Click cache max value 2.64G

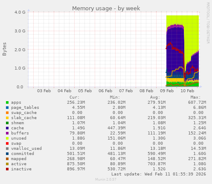point(200,128)
